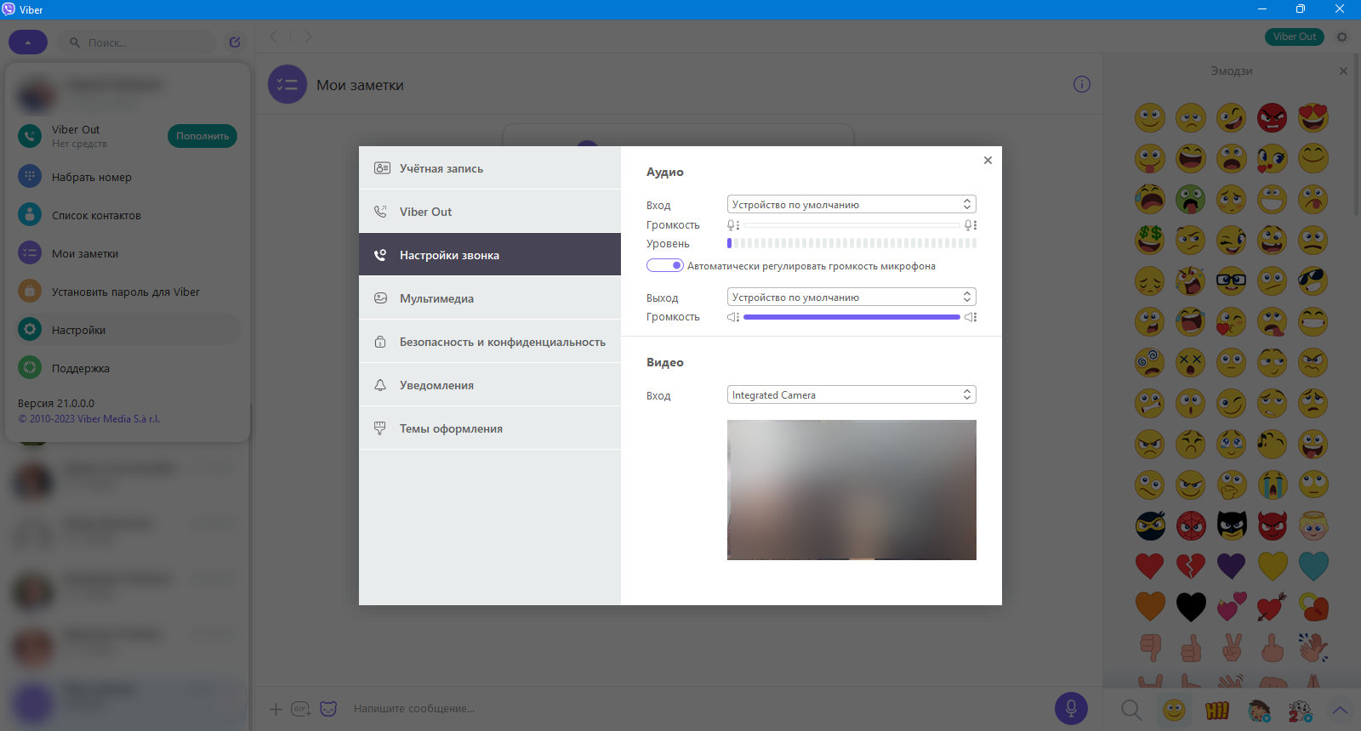Viewport: 1361px width, 731px height.
Task: Click the message input field
Action: (698, 709)
